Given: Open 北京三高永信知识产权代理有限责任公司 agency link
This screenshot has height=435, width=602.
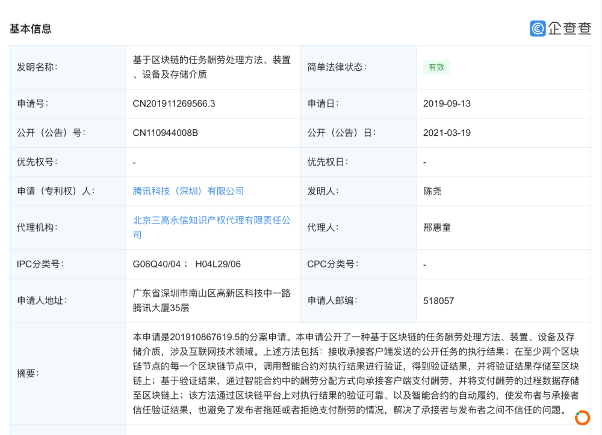Looking at the screenshot, I should 211,227.
